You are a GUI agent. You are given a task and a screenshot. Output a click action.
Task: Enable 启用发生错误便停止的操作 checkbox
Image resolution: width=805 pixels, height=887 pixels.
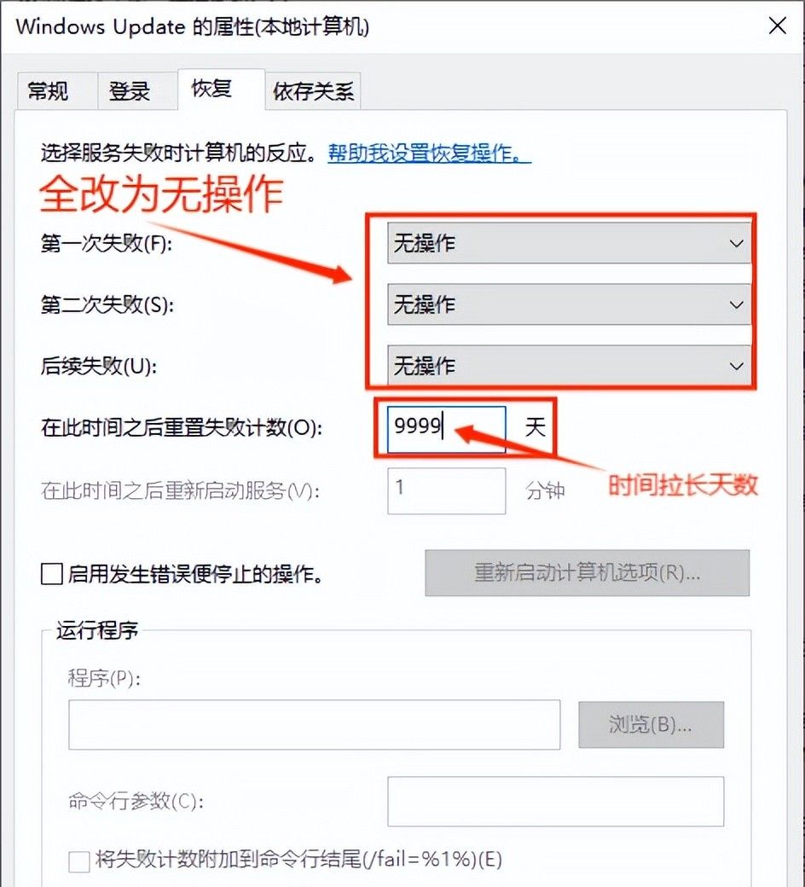click(x=50, y=575)
